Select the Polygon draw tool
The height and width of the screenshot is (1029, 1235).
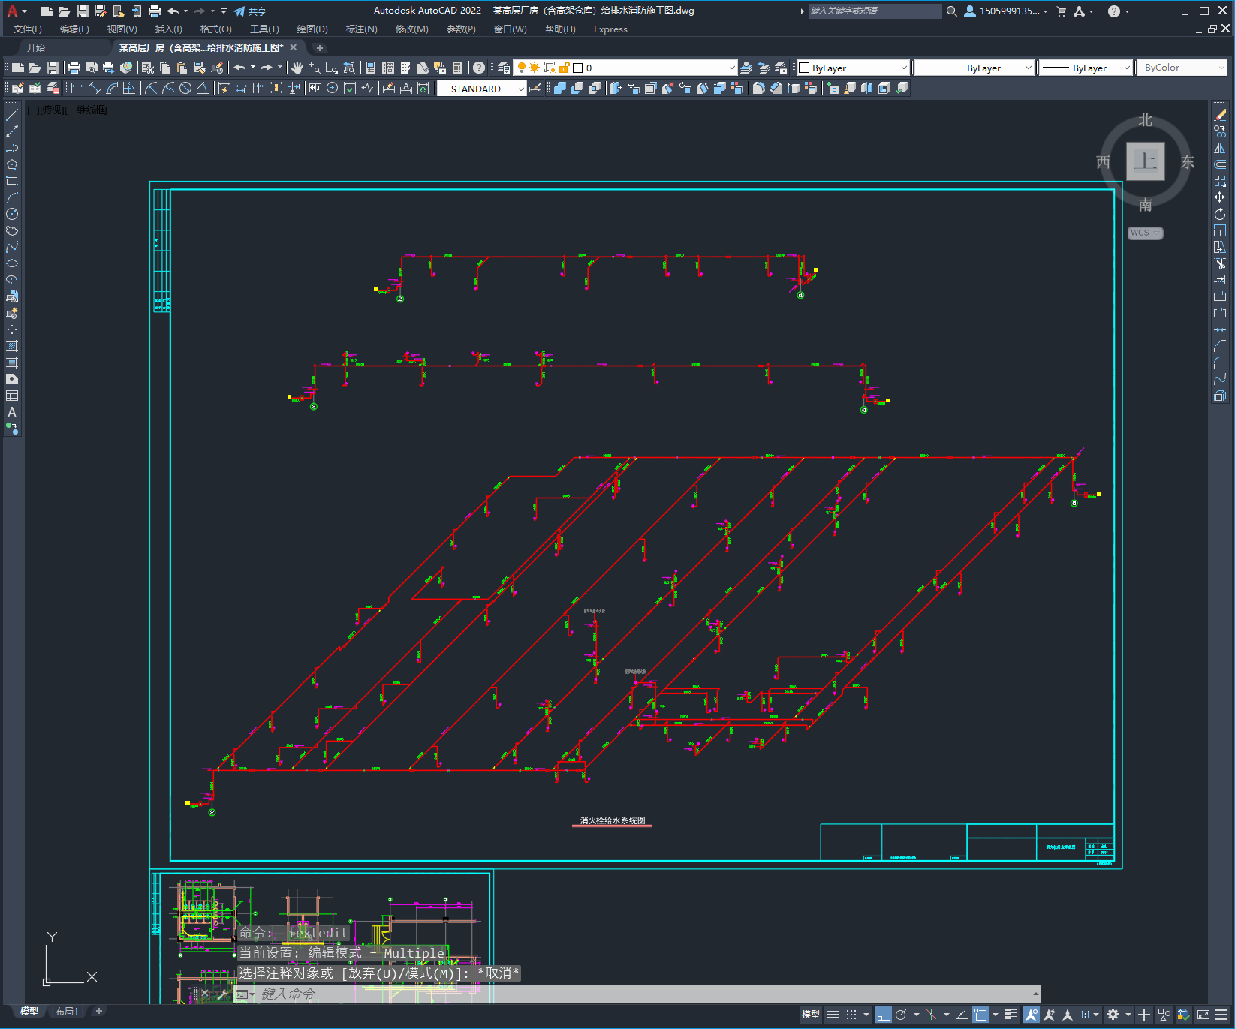point(12,164)
